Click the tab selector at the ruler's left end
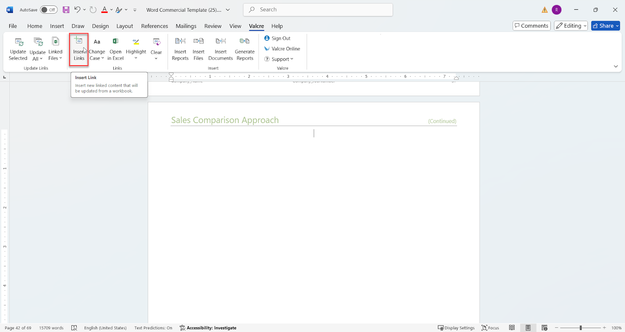 (x=5, y=77)
